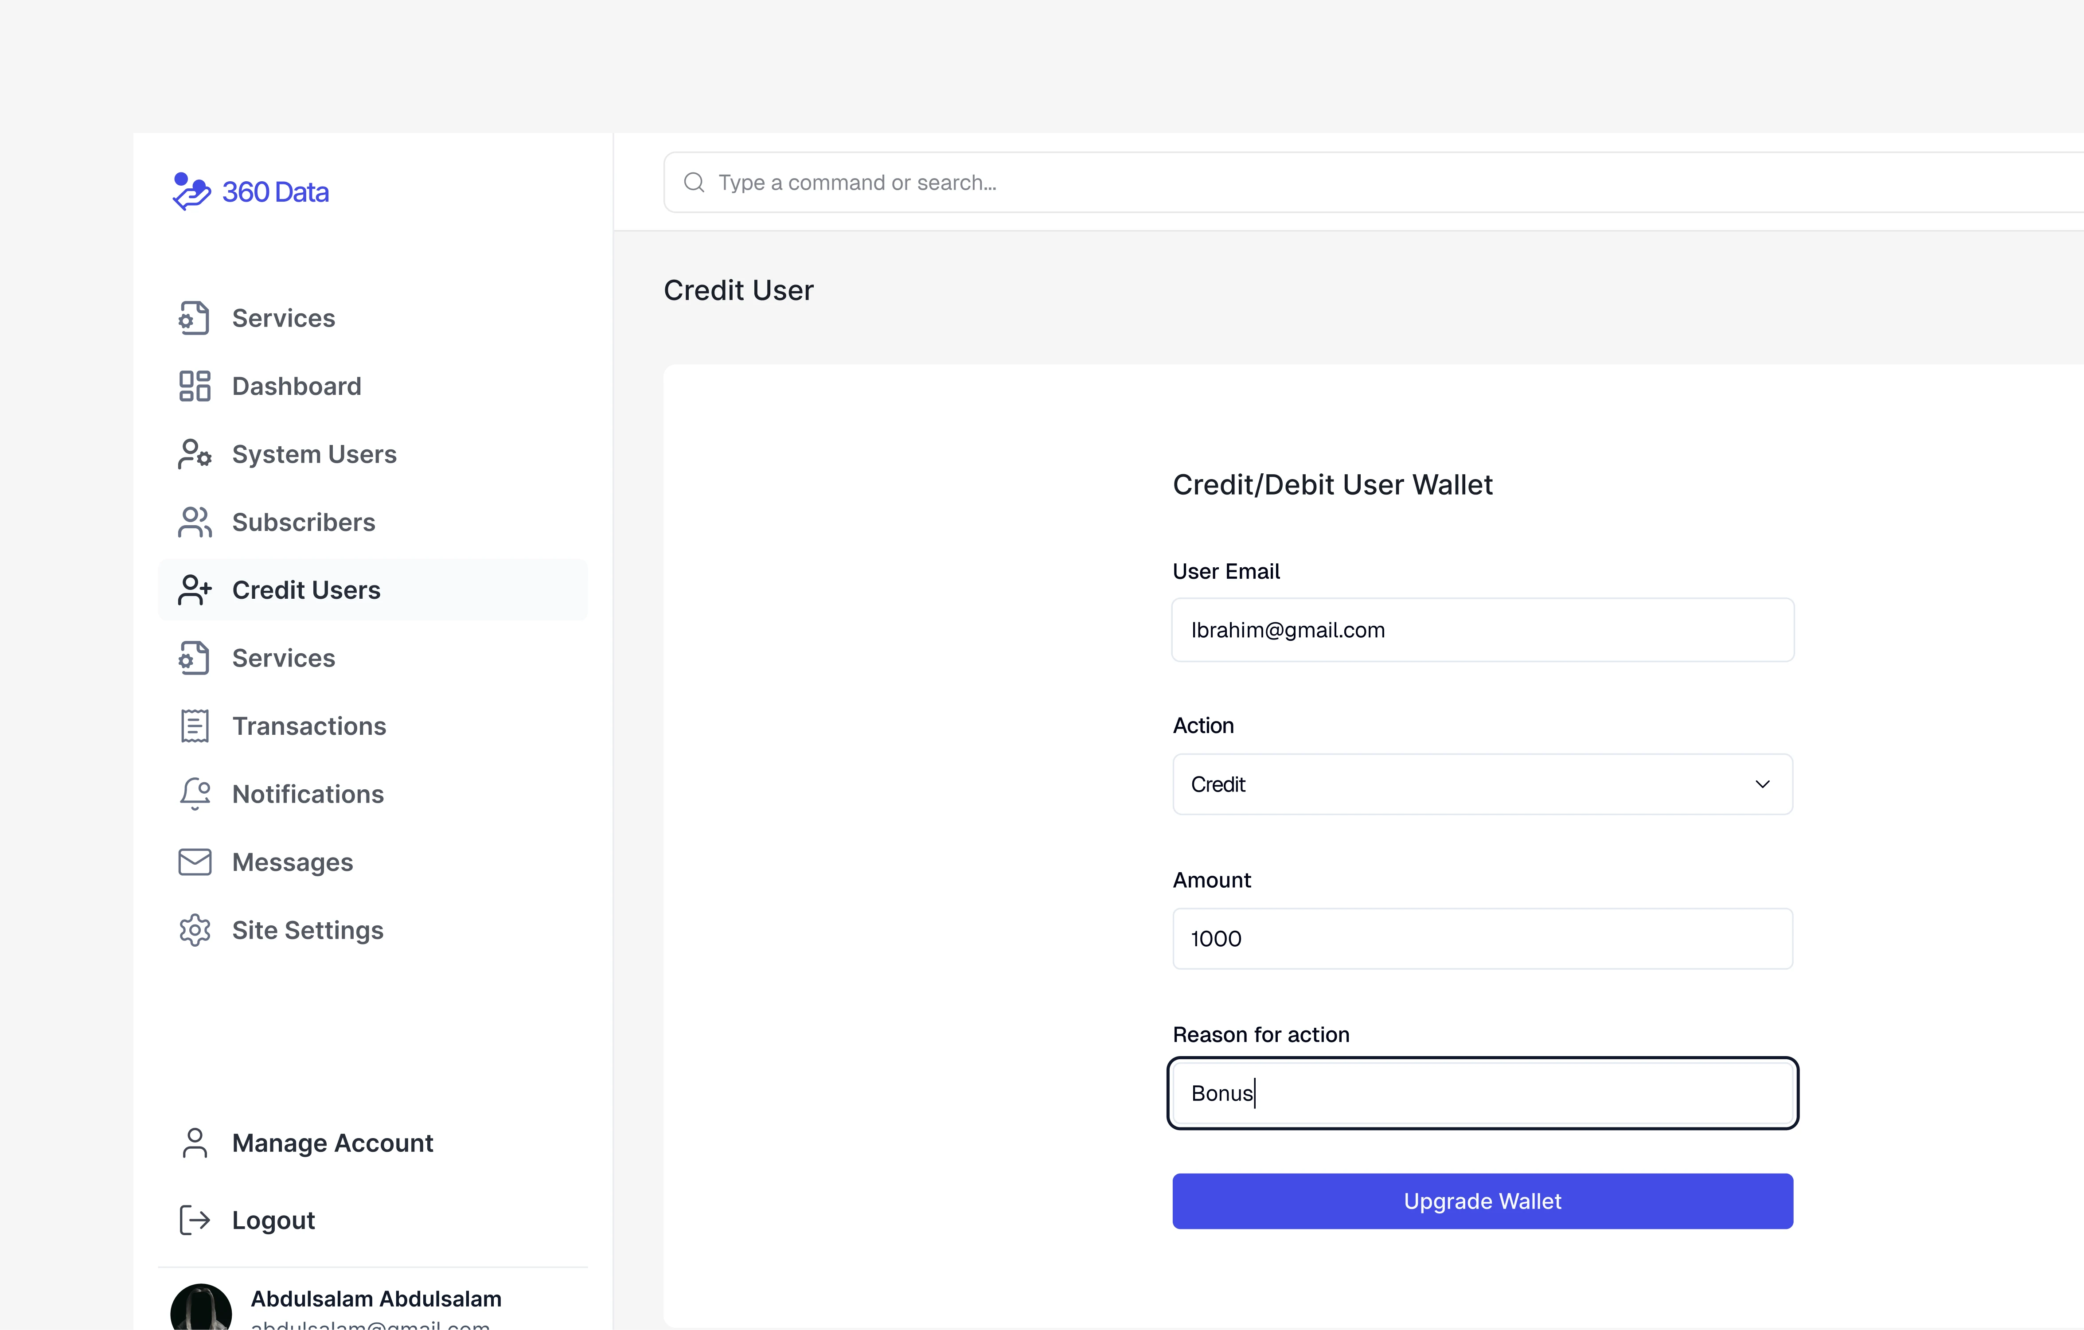Click the User Email input field
2084x1330 pixels.
point(1482,630)
